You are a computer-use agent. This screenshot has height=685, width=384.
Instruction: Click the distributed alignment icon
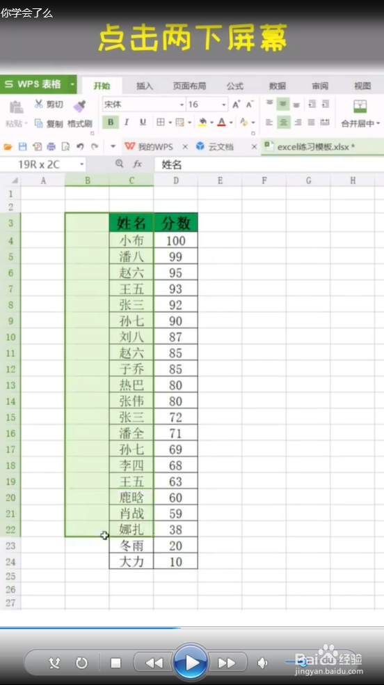pos(325,123)
